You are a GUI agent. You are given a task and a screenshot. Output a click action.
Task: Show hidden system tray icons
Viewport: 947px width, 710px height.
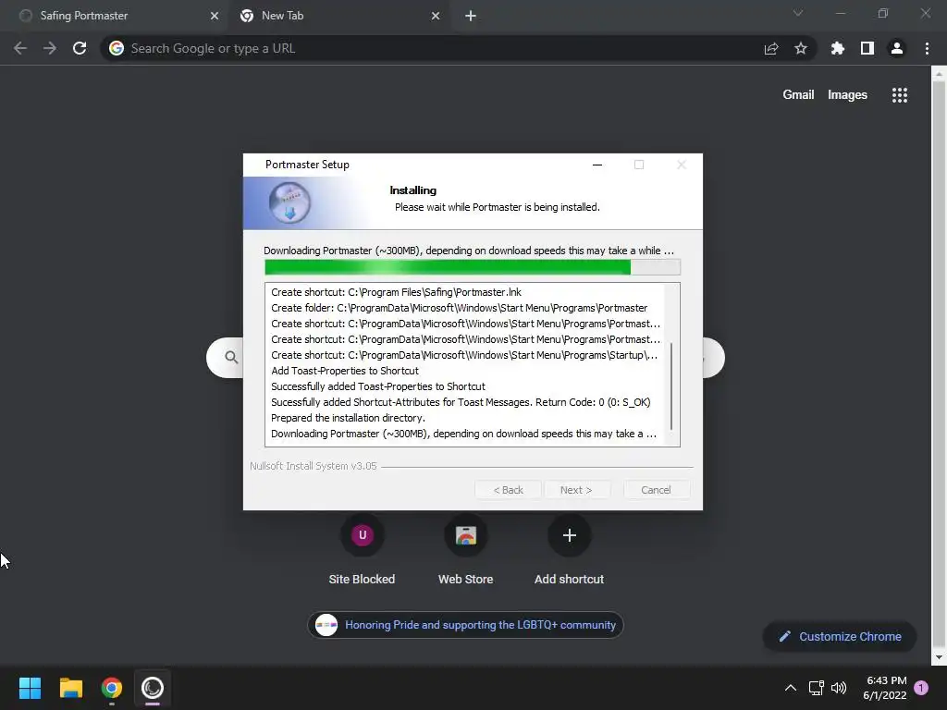(x=790, y=688)
